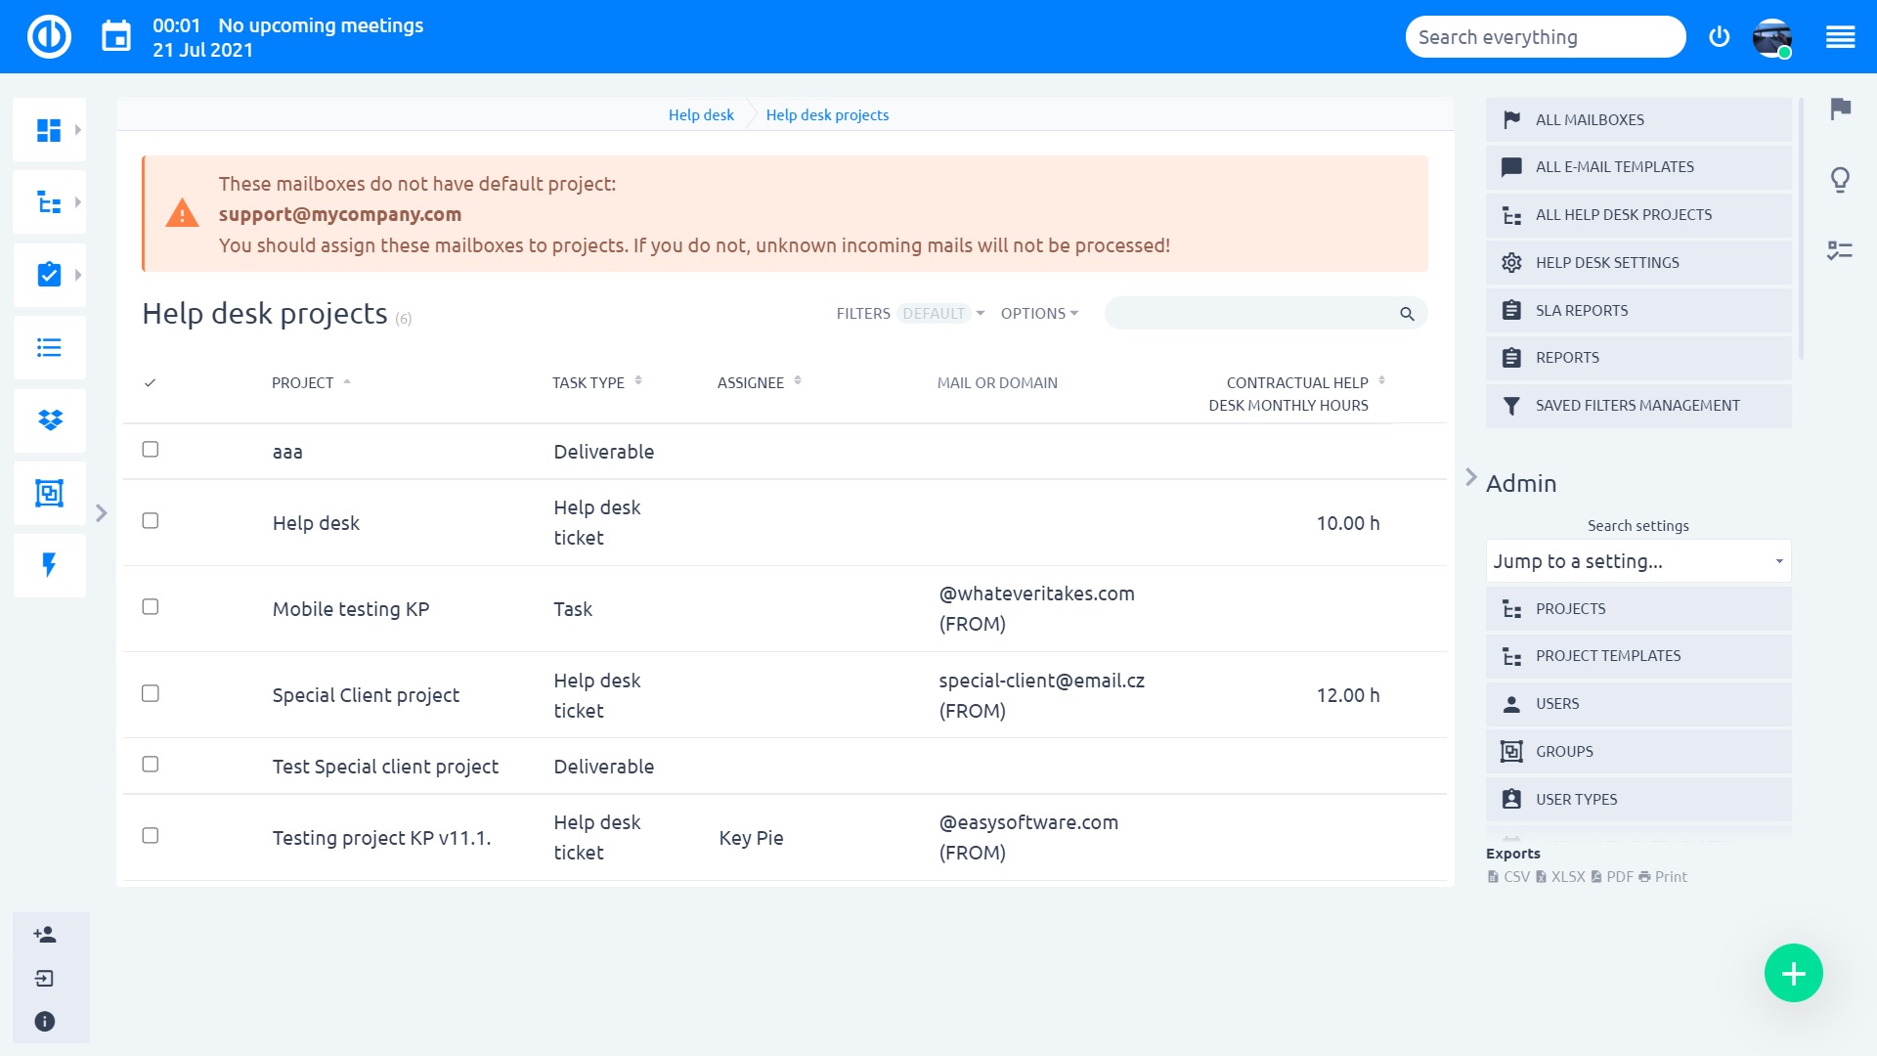Click the info icon at bottom left
This screenshot has width=1877, height=1056.
click(45, 1021)
